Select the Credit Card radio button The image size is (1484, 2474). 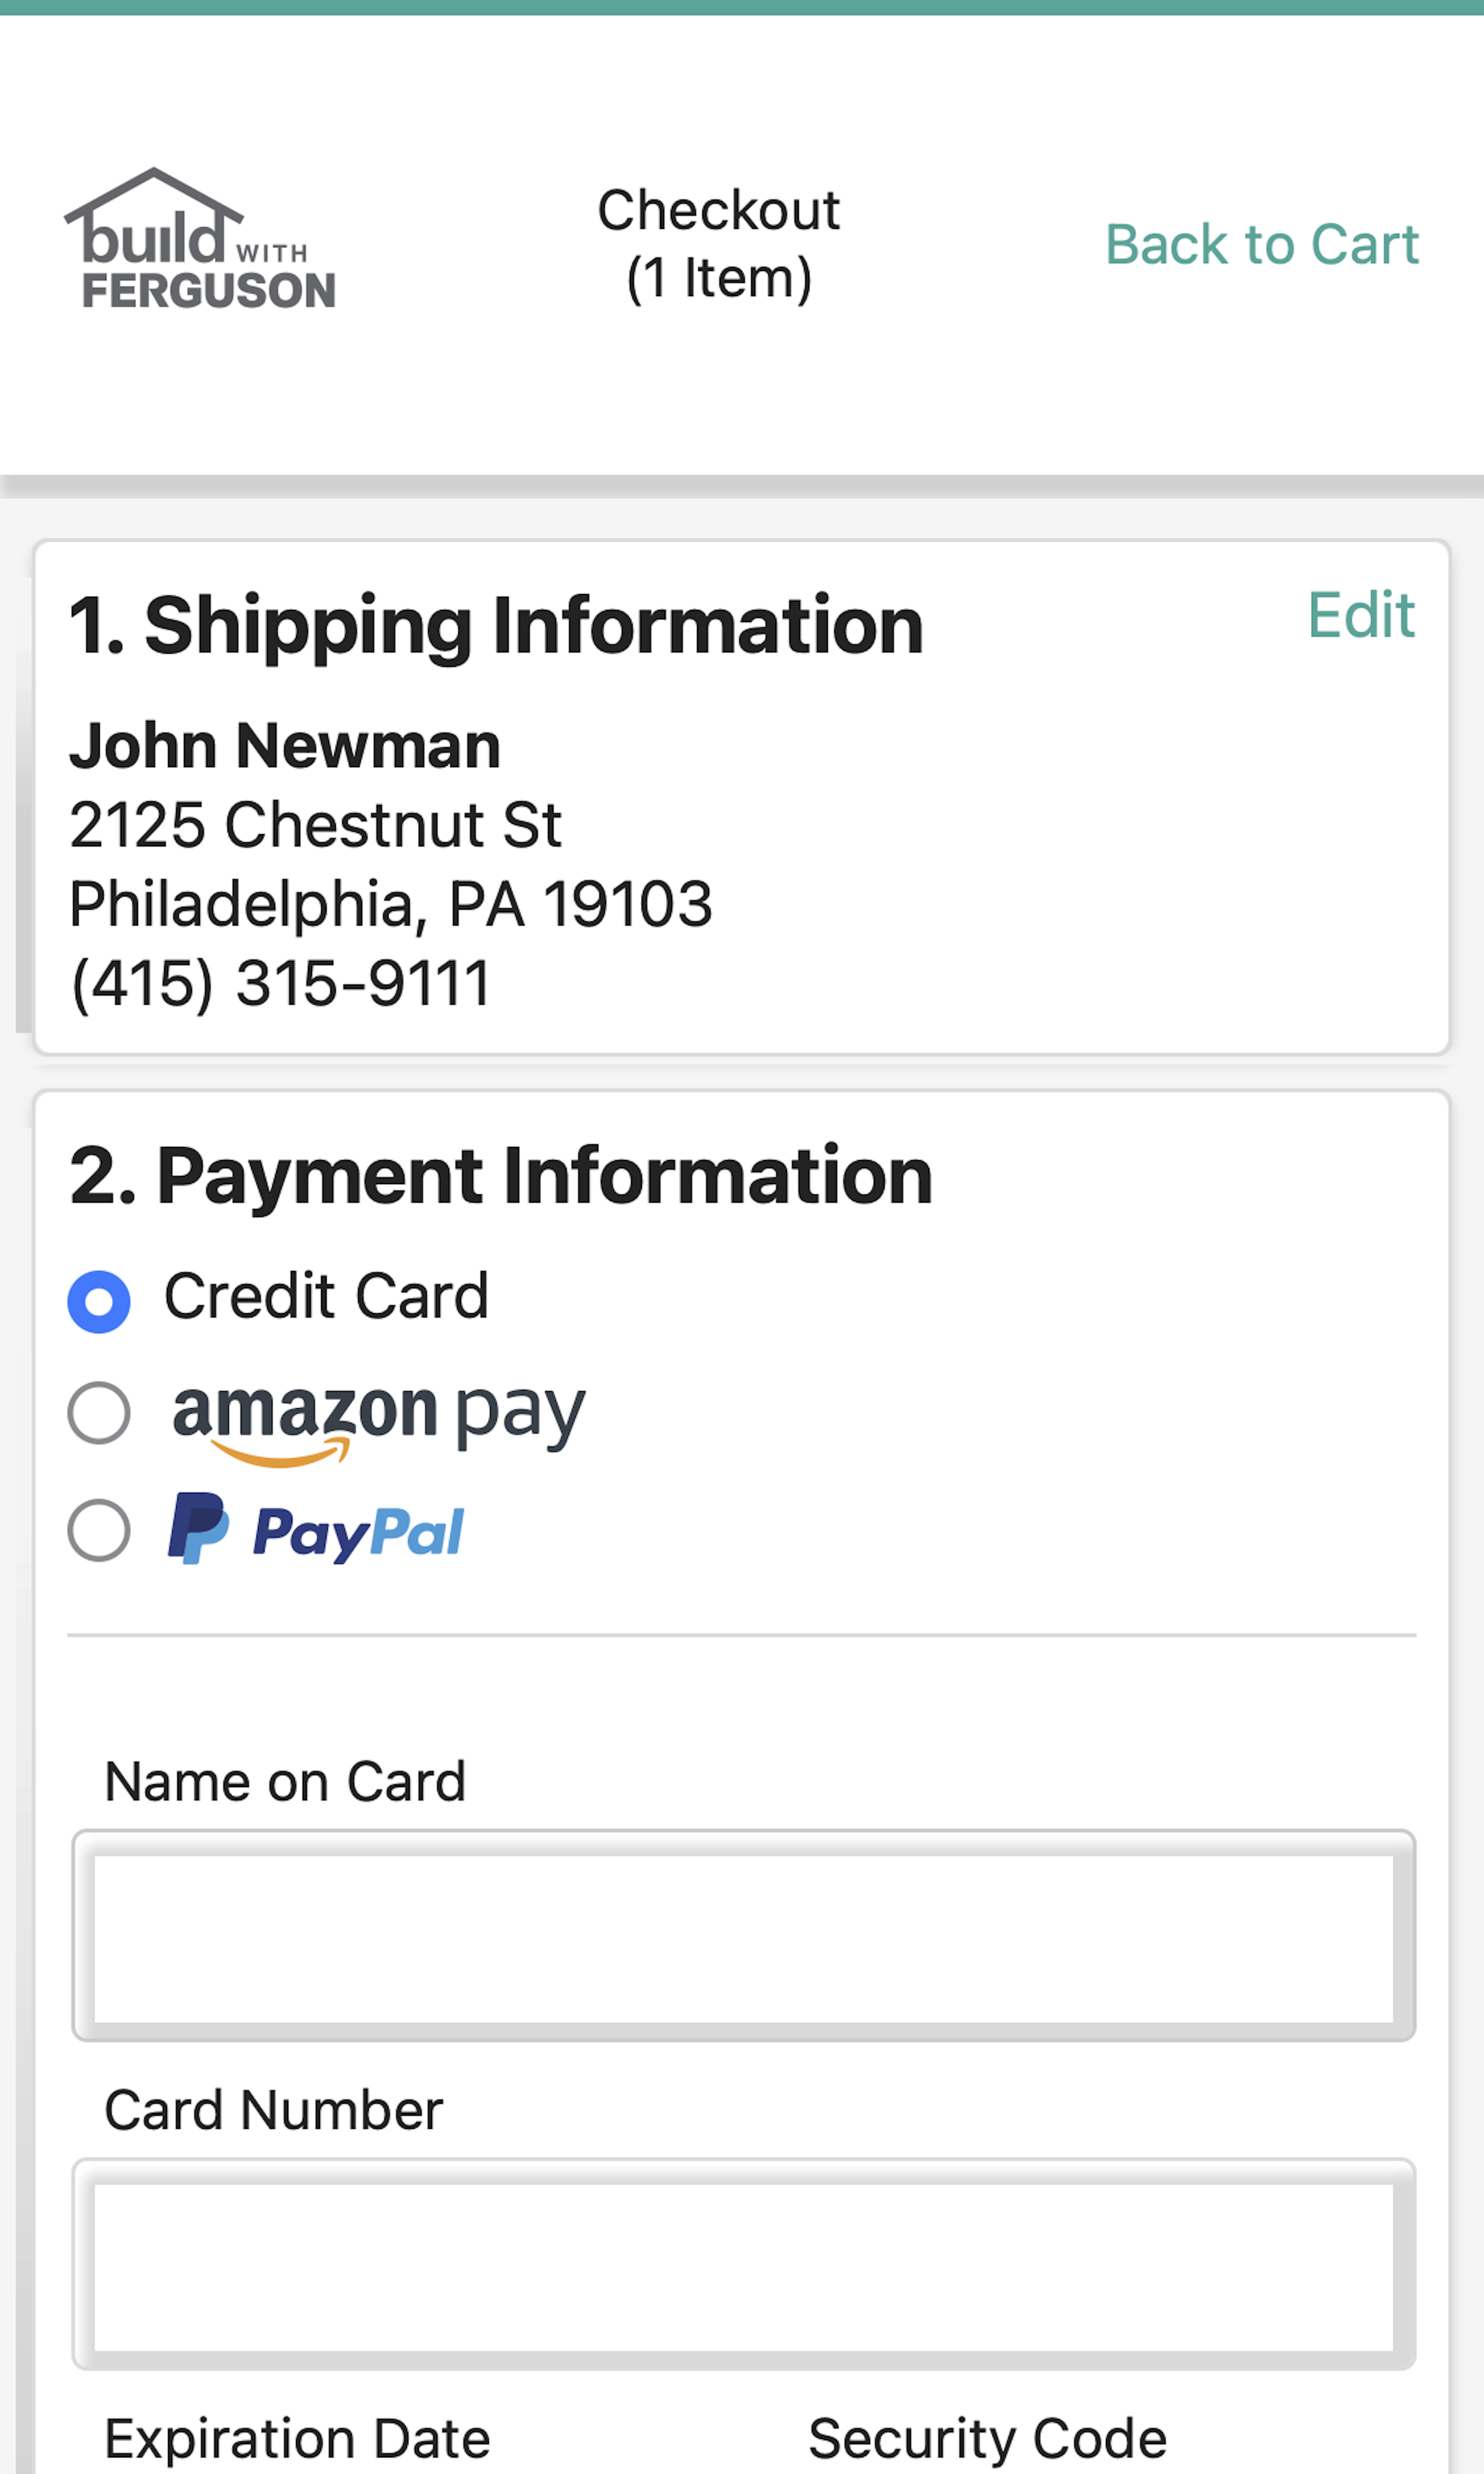99,1302
